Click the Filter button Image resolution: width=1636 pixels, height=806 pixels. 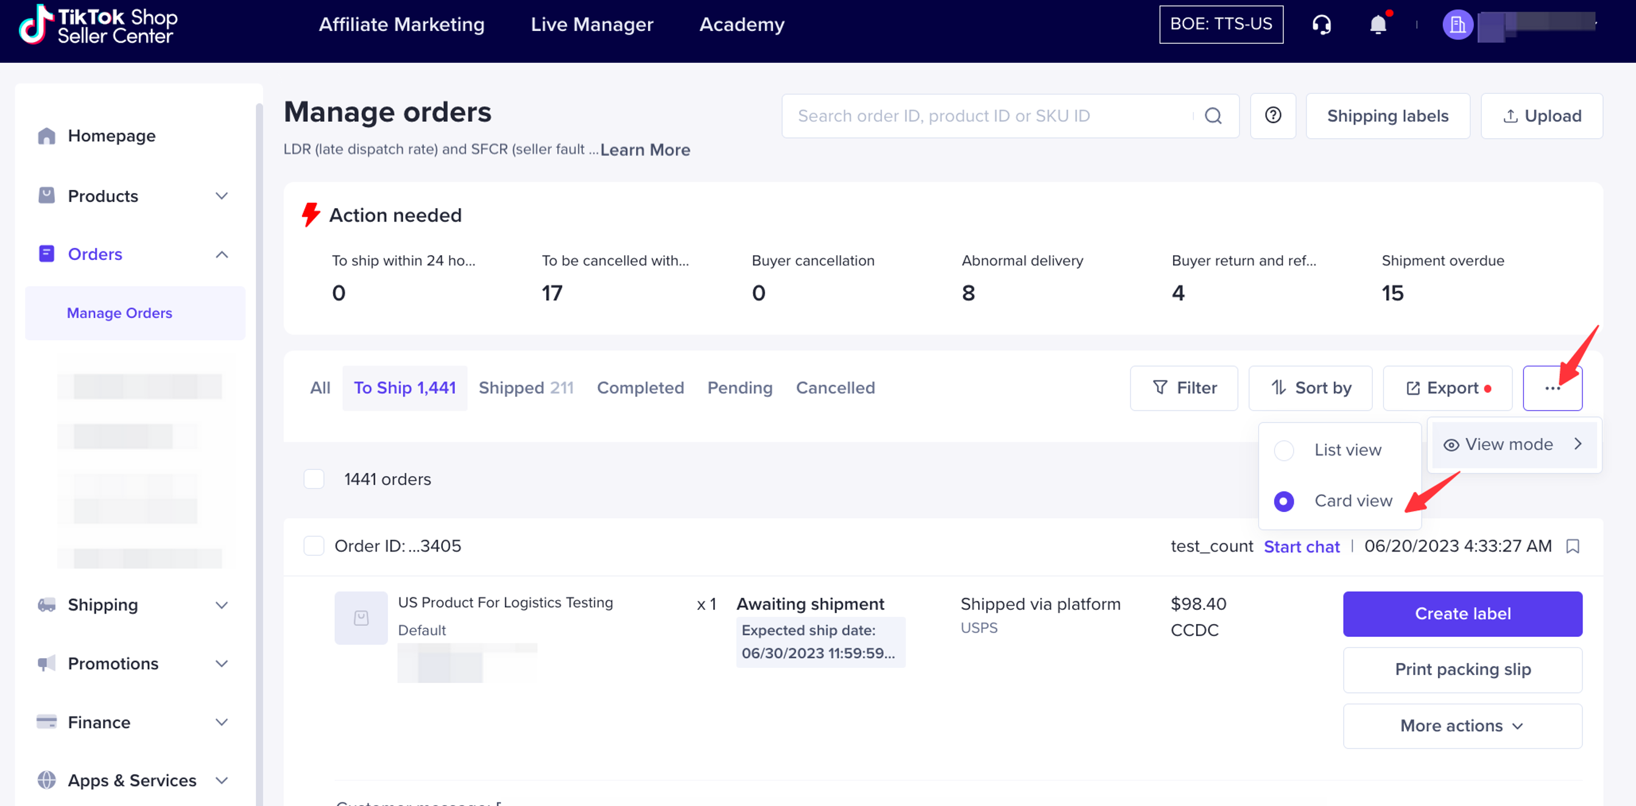(x=1184, y=388)
